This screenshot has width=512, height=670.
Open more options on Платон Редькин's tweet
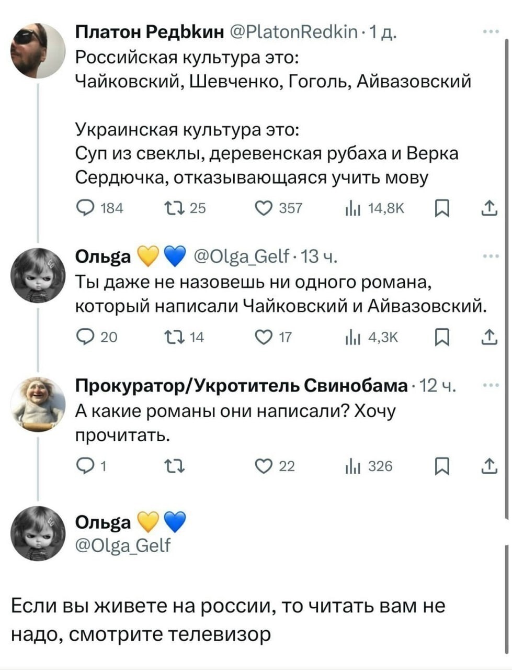coord(491,31)
